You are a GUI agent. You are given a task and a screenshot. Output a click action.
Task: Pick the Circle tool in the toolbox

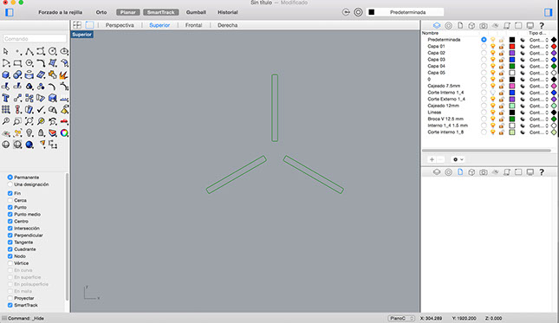(x=52, y=52)
